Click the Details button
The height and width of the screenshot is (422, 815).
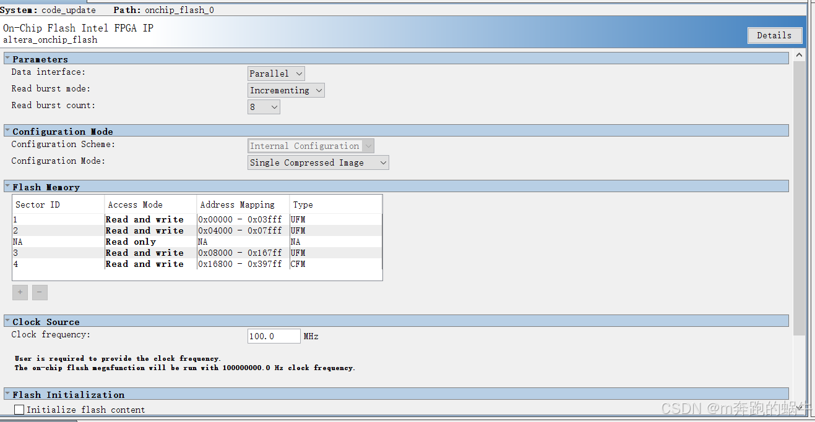[x=775, y=35]
